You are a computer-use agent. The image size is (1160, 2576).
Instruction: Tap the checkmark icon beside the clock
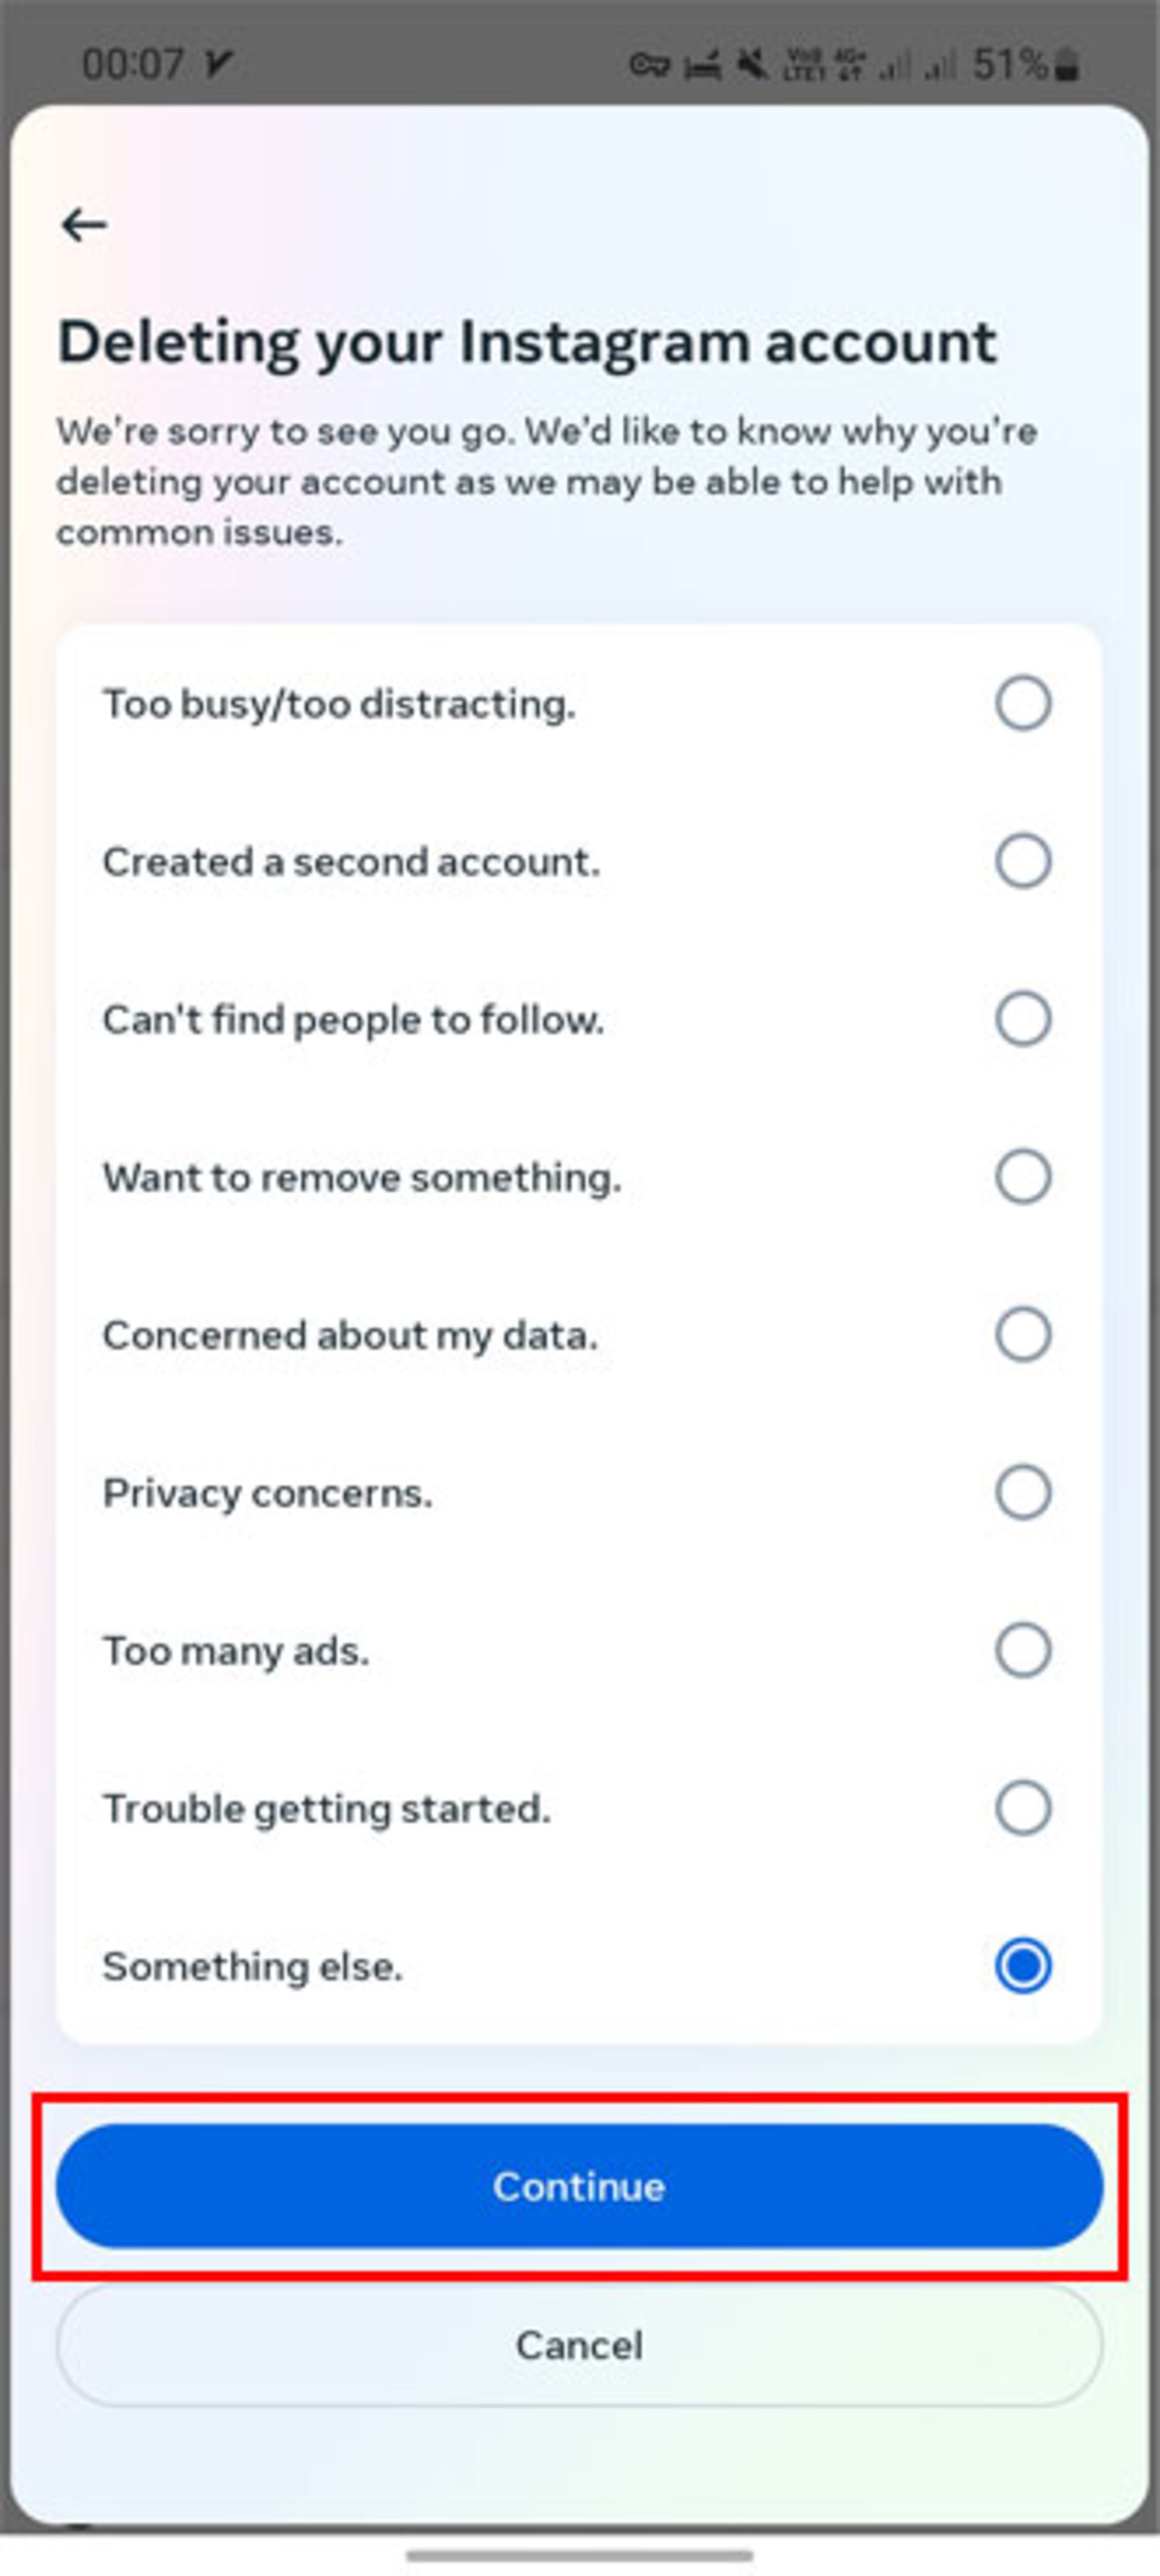[x=219, y=65]
